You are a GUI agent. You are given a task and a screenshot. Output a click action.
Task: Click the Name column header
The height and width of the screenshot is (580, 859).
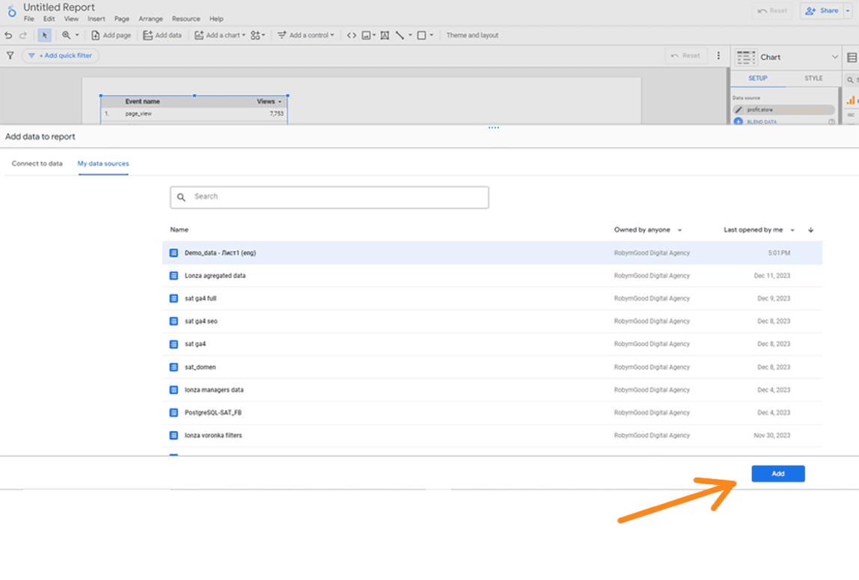click(179, 229)
